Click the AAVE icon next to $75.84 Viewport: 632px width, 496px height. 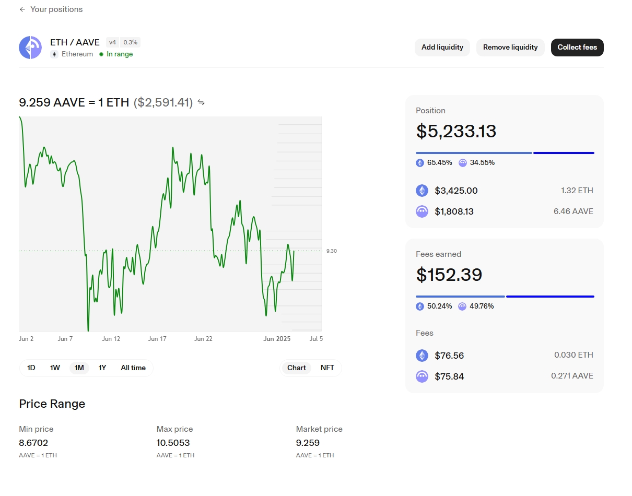click(x=422, y=376)
